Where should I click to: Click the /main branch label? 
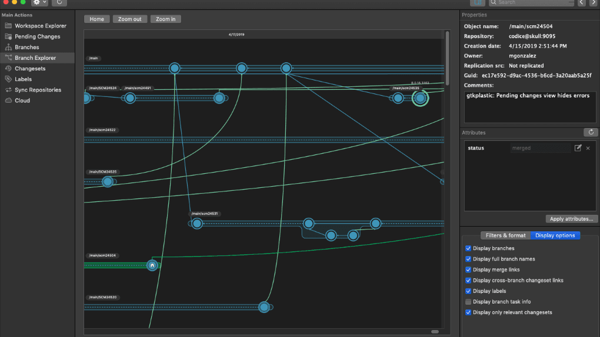[94, 58]
